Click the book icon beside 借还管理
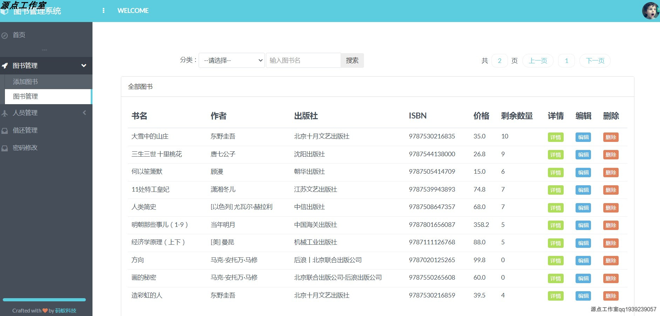 [4, 130]
